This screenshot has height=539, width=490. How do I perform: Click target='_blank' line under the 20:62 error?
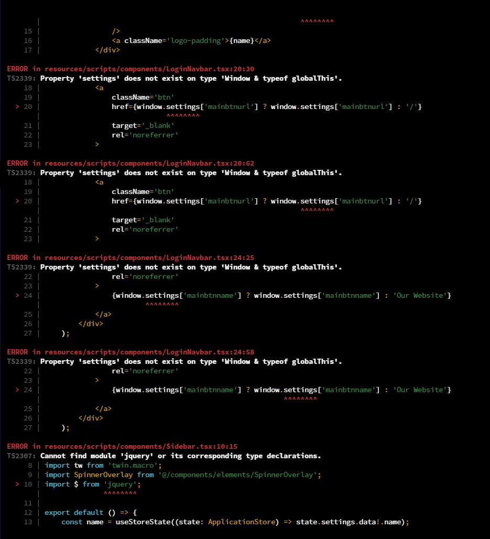[x=143, y=220]
